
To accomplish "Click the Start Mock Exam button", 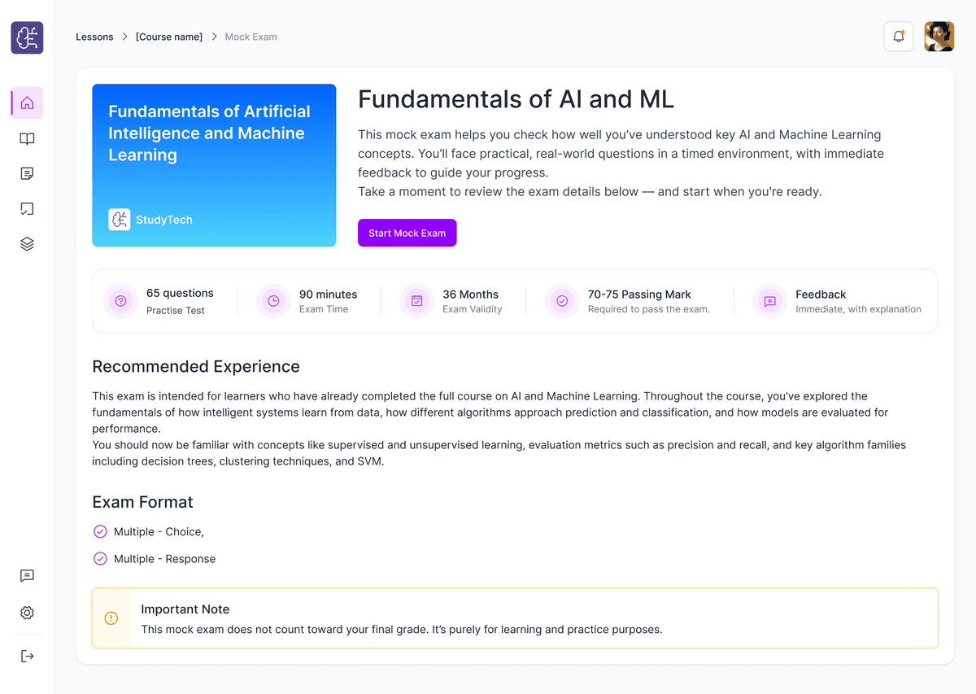I will point(407,233).
